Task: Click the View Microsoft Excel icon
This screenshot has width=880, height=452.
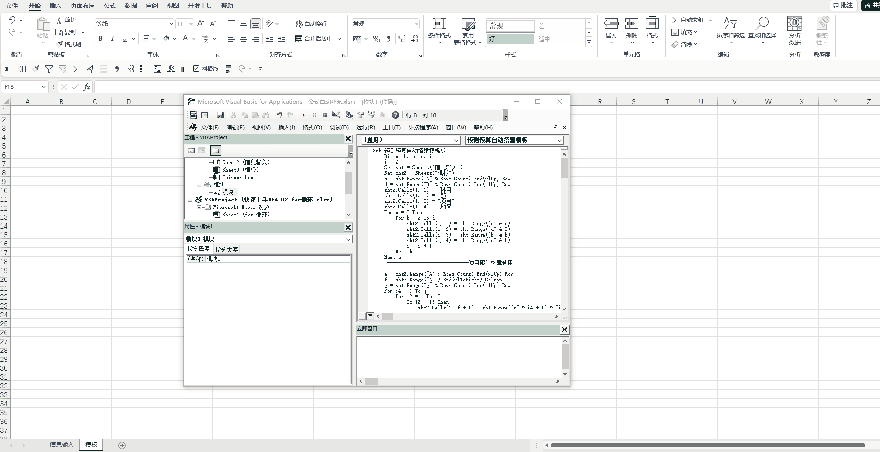Action: pos(193,115)
